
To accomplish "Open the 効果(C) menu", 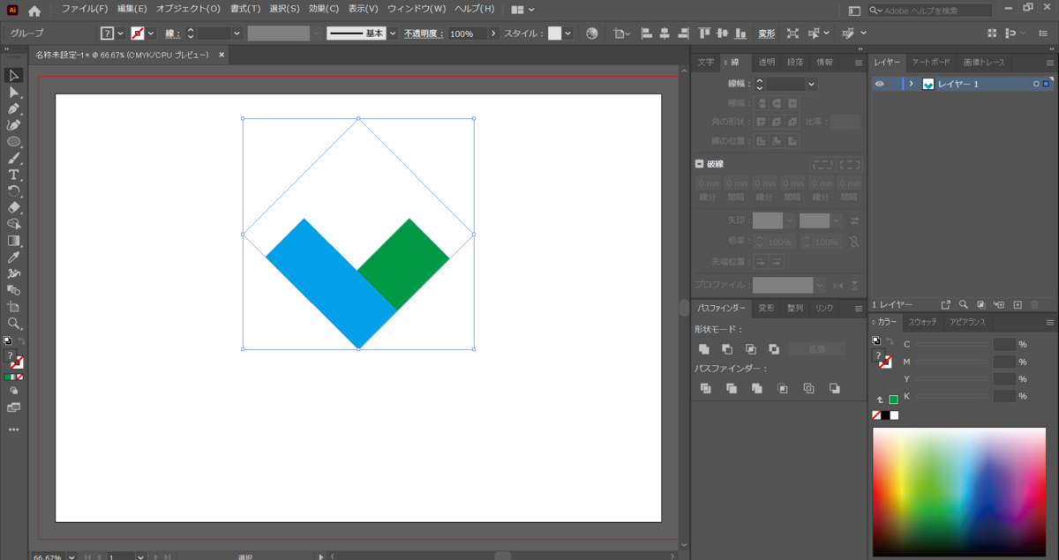I will tap(324, 9).
